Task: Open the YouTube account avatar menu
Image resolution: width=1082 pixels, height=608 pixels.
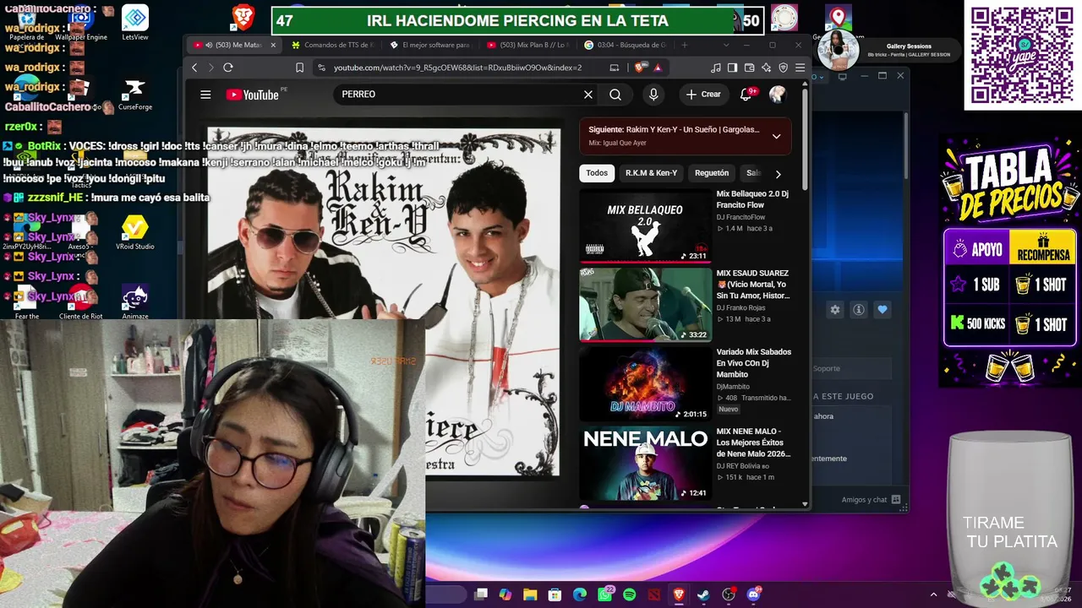Action: pyautogui.click(x=778, y=95)
